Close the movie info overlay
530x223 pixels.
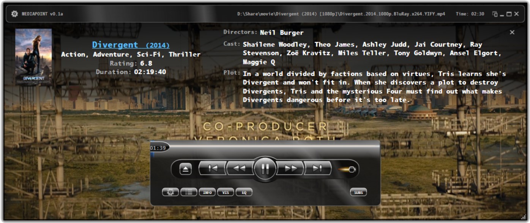click(512, 33)
